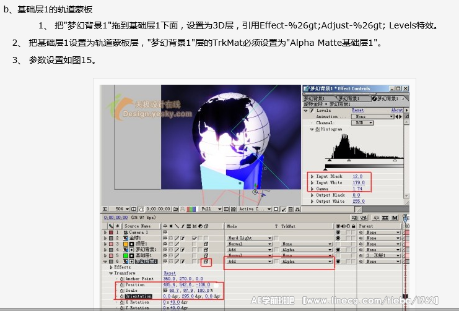Toggle the preserve transparency box on 金球1 row
The width and height of the screenshot is (459, 311).
[x=276, y=238]
